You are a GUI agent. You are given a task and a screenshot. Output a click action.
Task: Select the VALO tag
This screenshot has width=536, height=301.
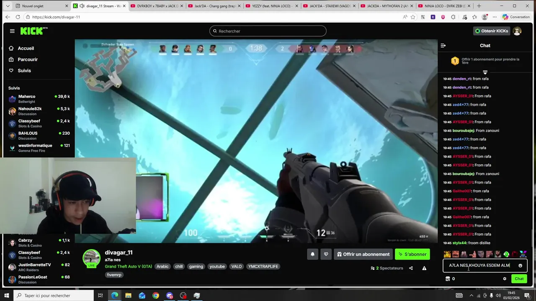click(237, 266)
